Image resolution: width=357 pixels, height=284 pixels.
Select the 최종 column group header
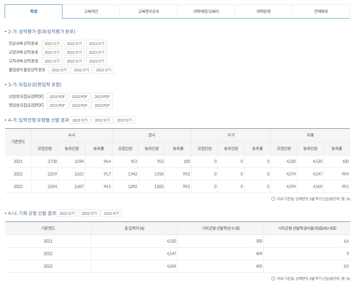(x=310, y=135)
